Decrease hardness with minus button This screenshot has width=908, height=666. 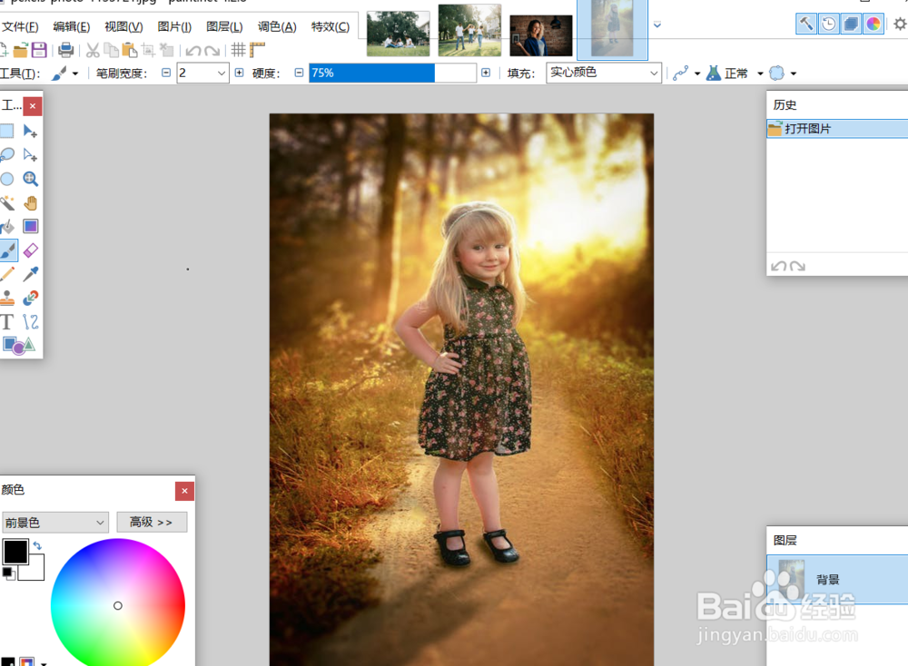click(x=299, y=73)
